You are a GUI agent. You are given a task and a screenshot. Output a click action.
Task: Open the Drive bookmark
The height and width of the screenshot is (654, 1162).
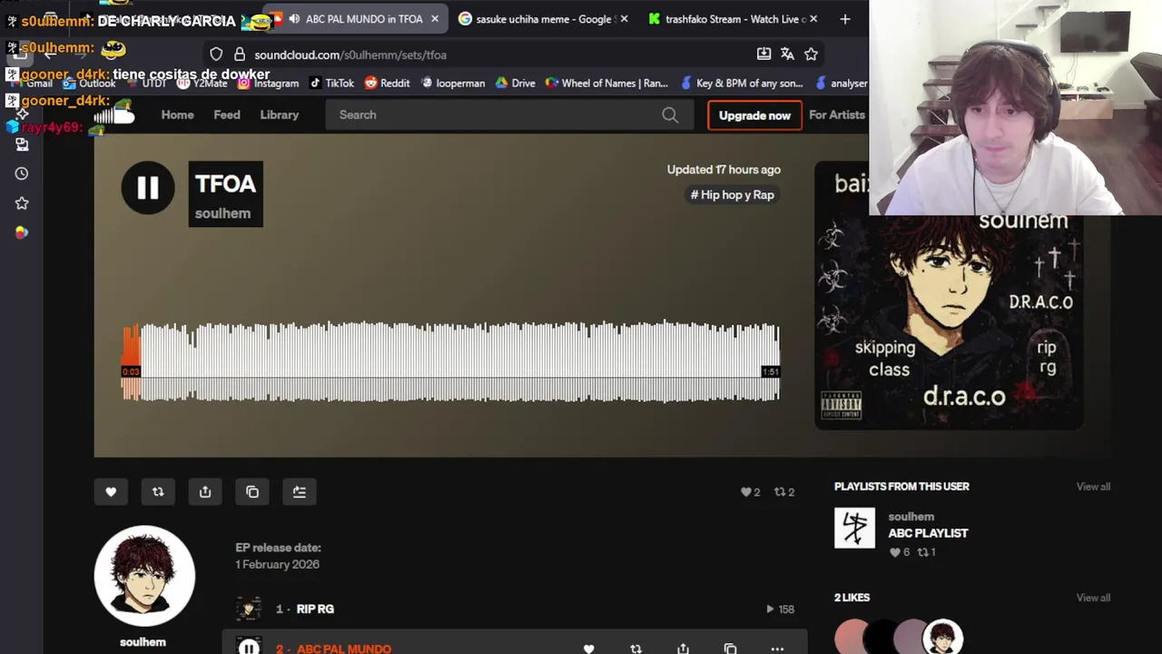pyautogui.click(x=515, y=83)
